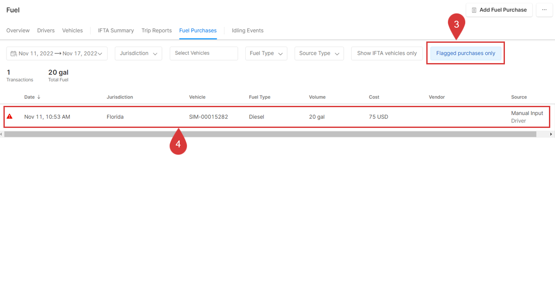Open the Source Type dropdown

(x=319, y=54)
